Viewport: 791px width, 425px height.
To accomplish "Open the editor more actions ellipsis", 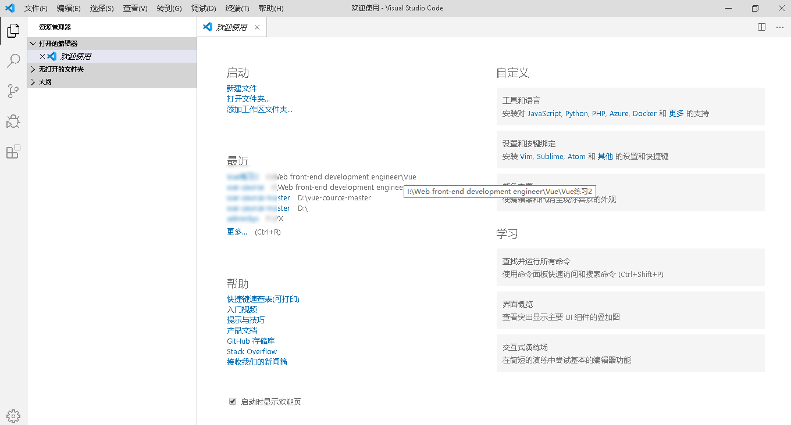I will pos(780,27).
